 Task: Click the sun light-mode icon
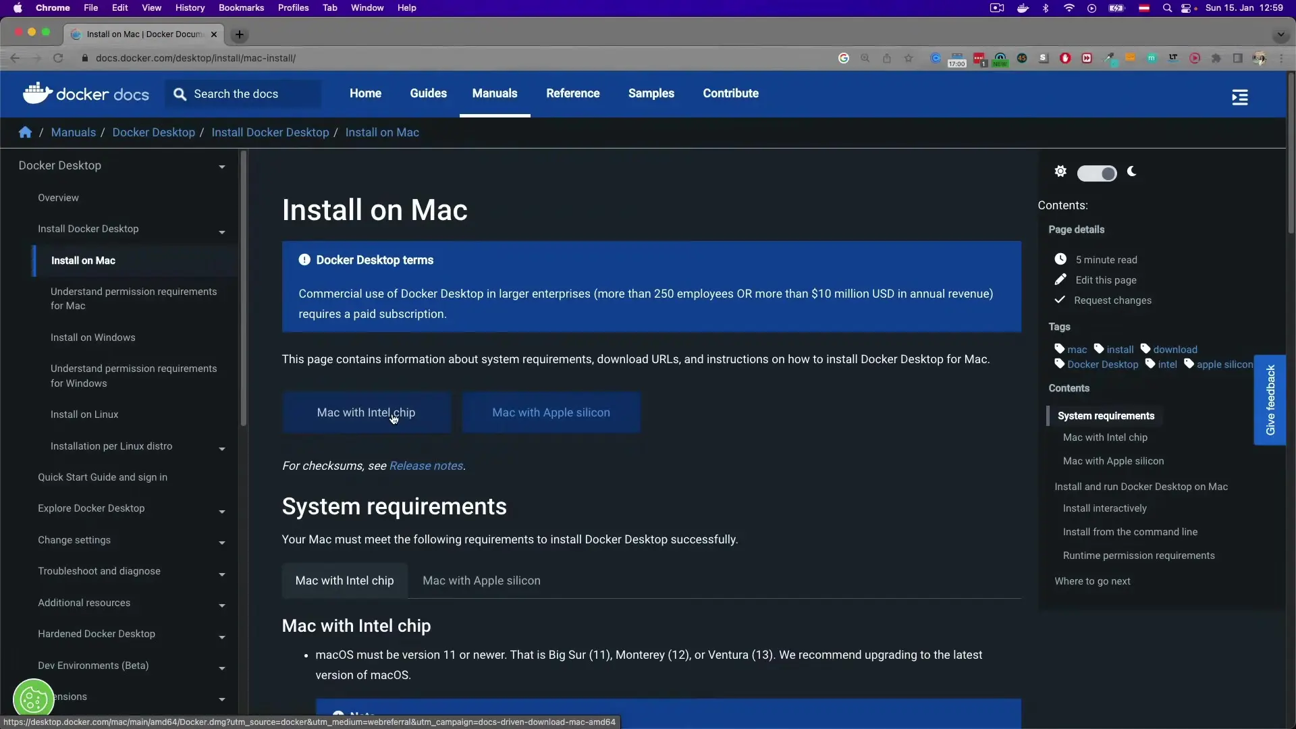[x=1060, y=171]
